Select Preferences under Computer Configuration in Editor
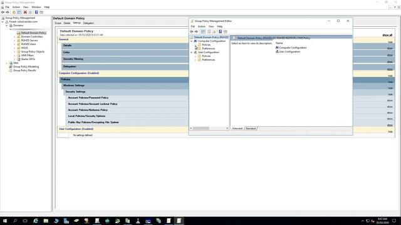The image size is (401, 225). pyautogui.click(x=209, y=49)
